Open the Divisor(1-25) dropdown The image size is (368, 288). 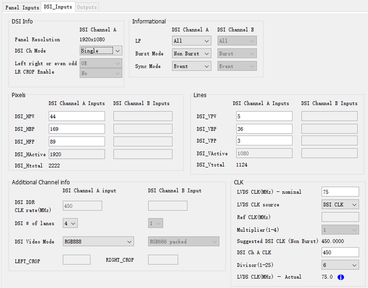click(x=340, y=265)
